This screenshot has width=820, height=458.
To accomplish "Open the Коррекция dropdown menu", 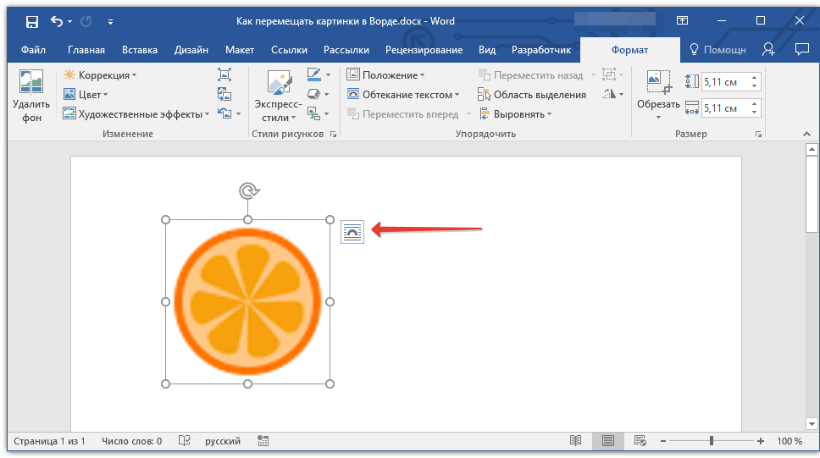I will [100, 75].
